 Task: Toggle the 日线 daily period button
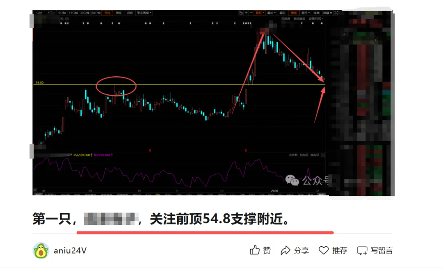pos(107,13)
